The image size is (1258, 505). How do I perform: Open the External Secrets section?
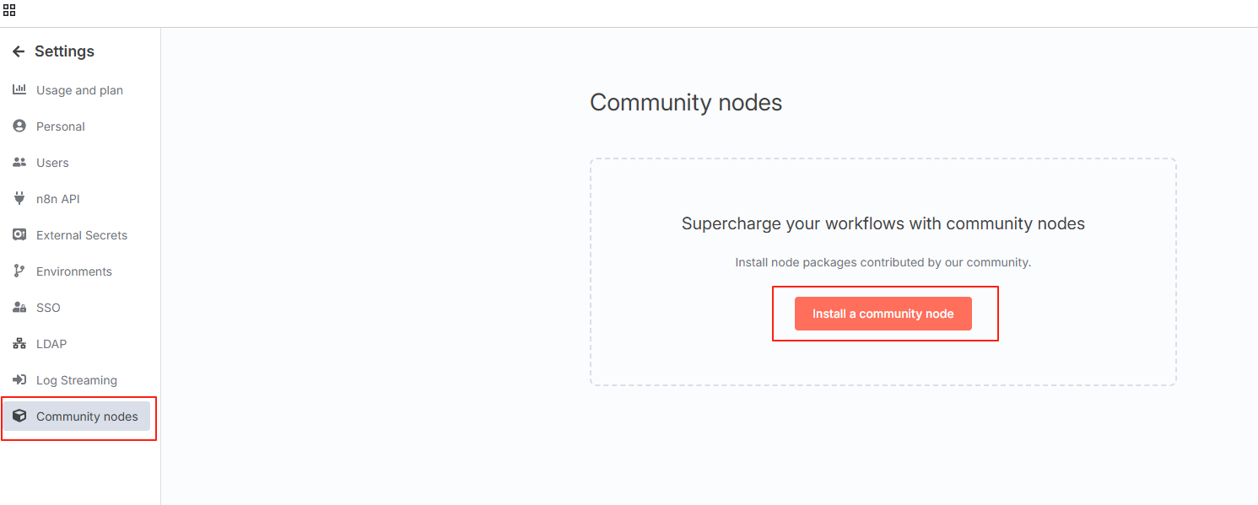[82, 235]
